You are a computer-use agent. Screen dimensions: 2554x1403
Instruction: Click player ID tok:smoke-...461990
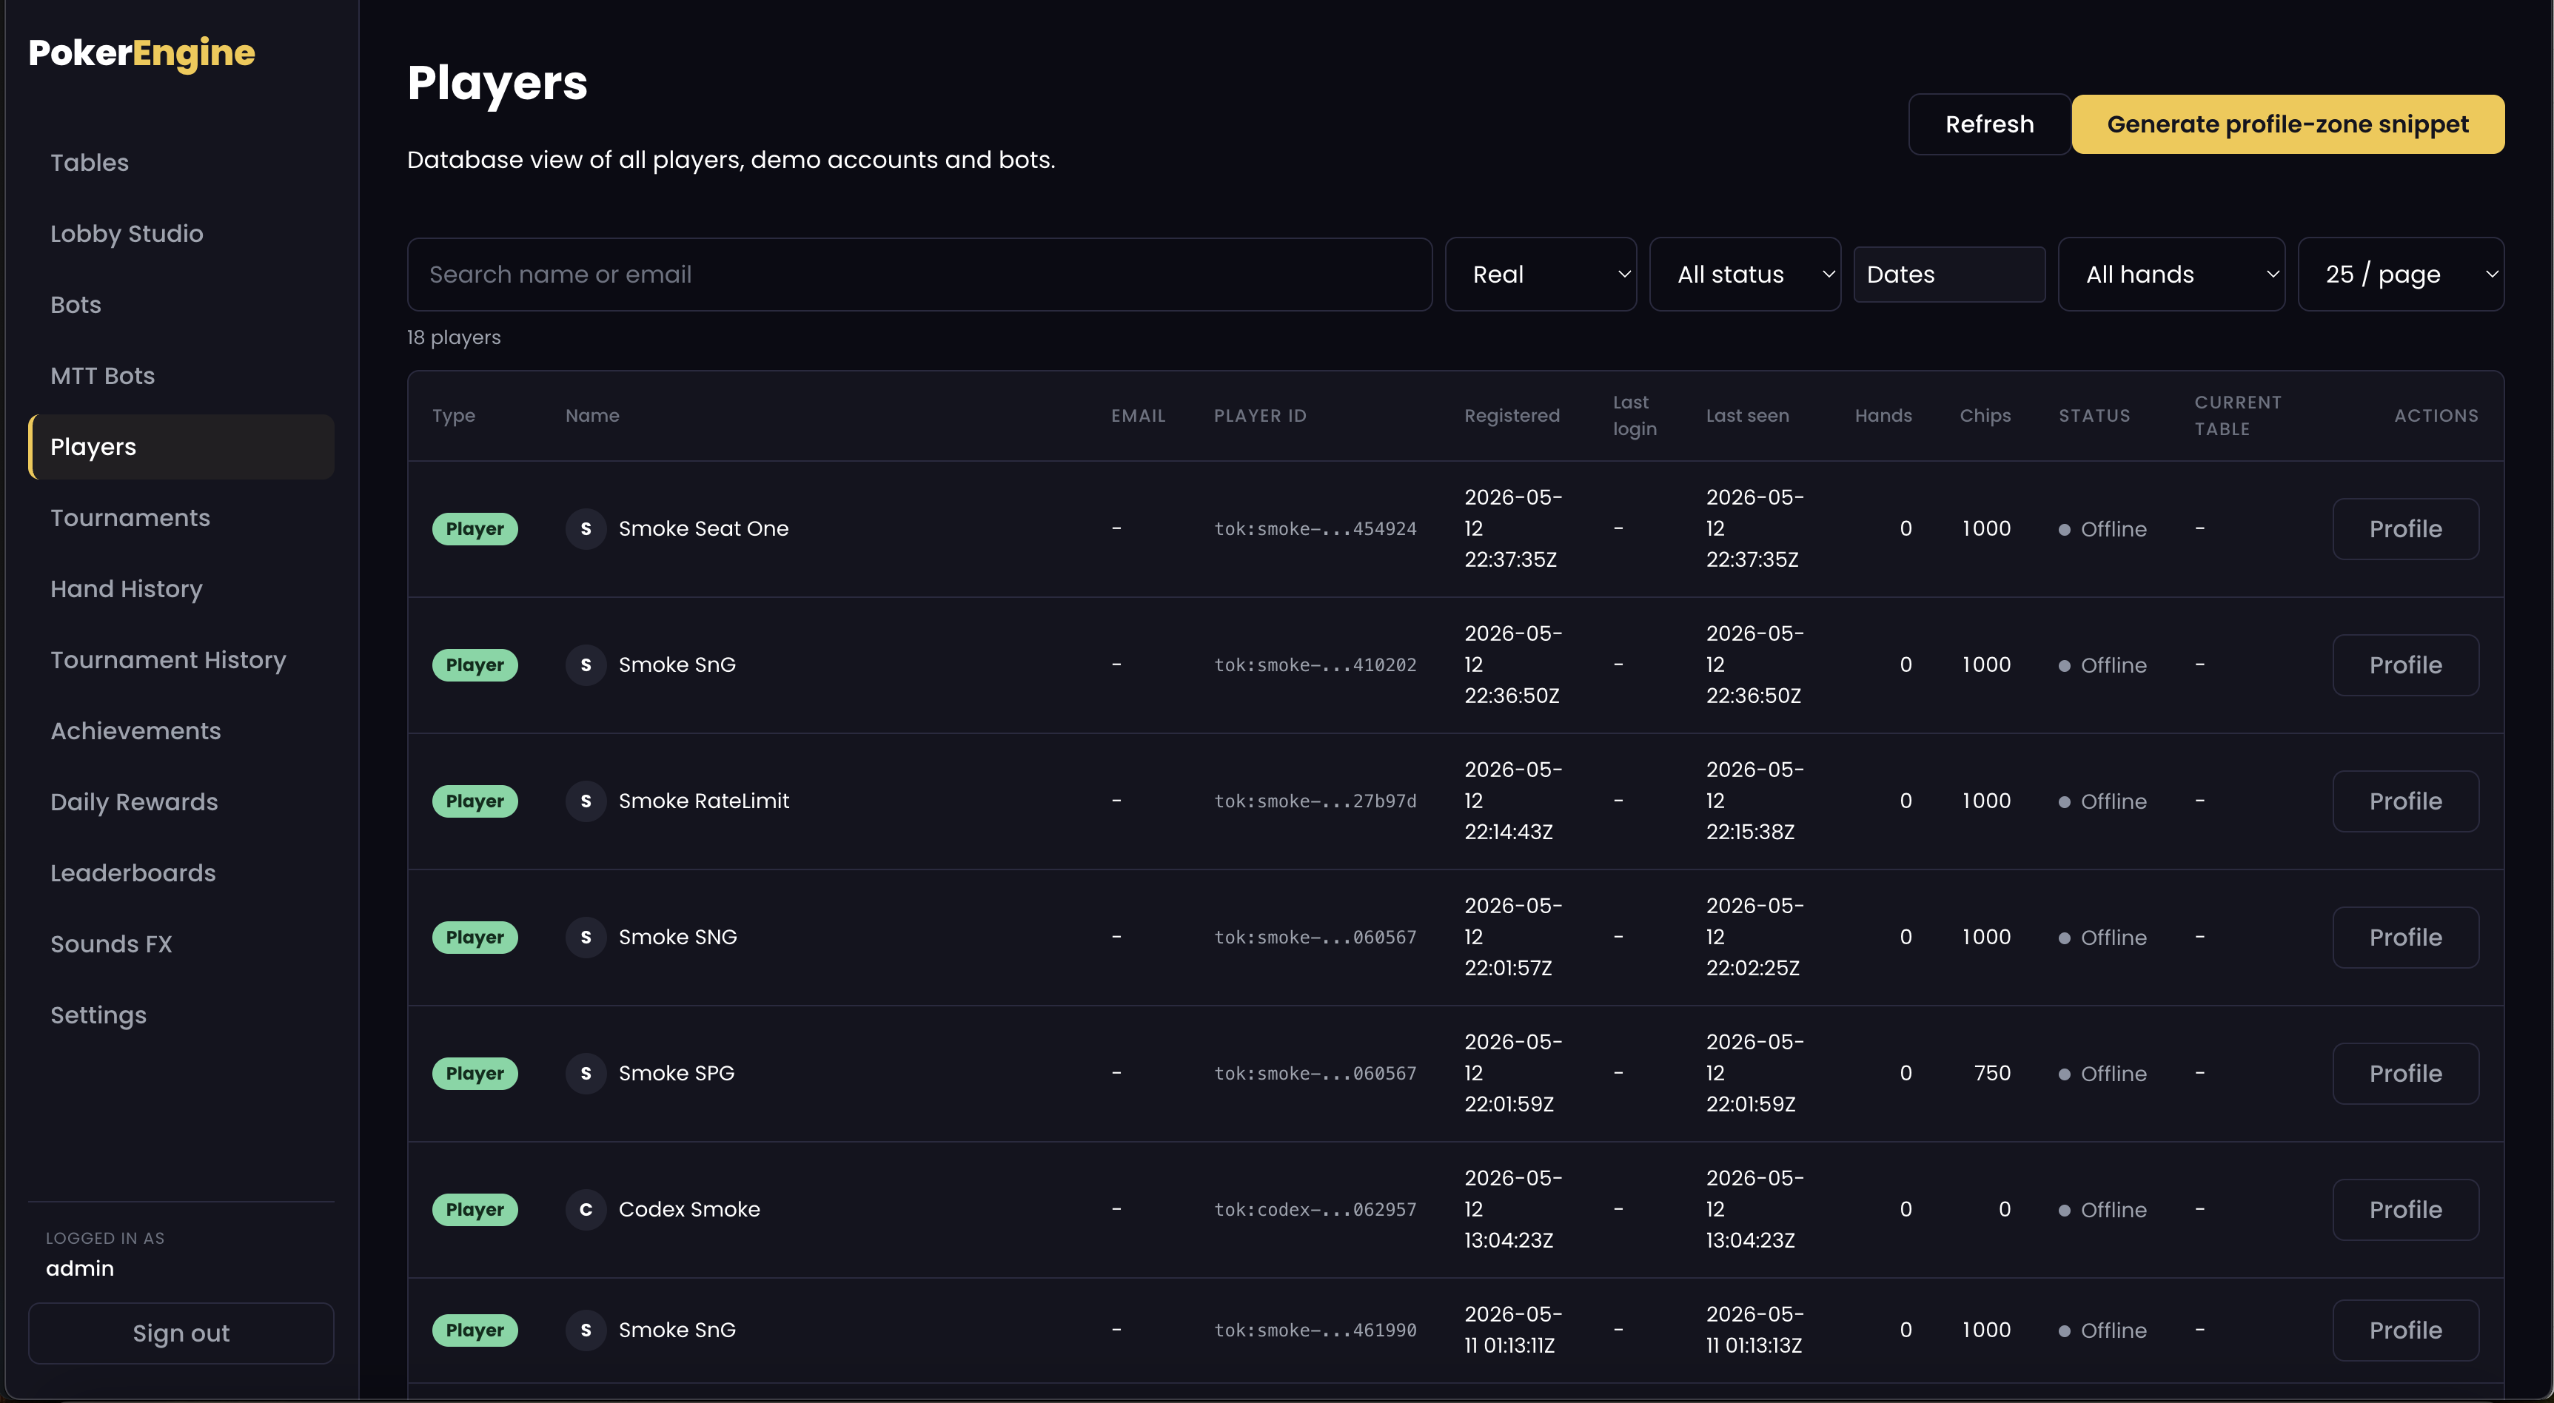coord(1315,1330)
